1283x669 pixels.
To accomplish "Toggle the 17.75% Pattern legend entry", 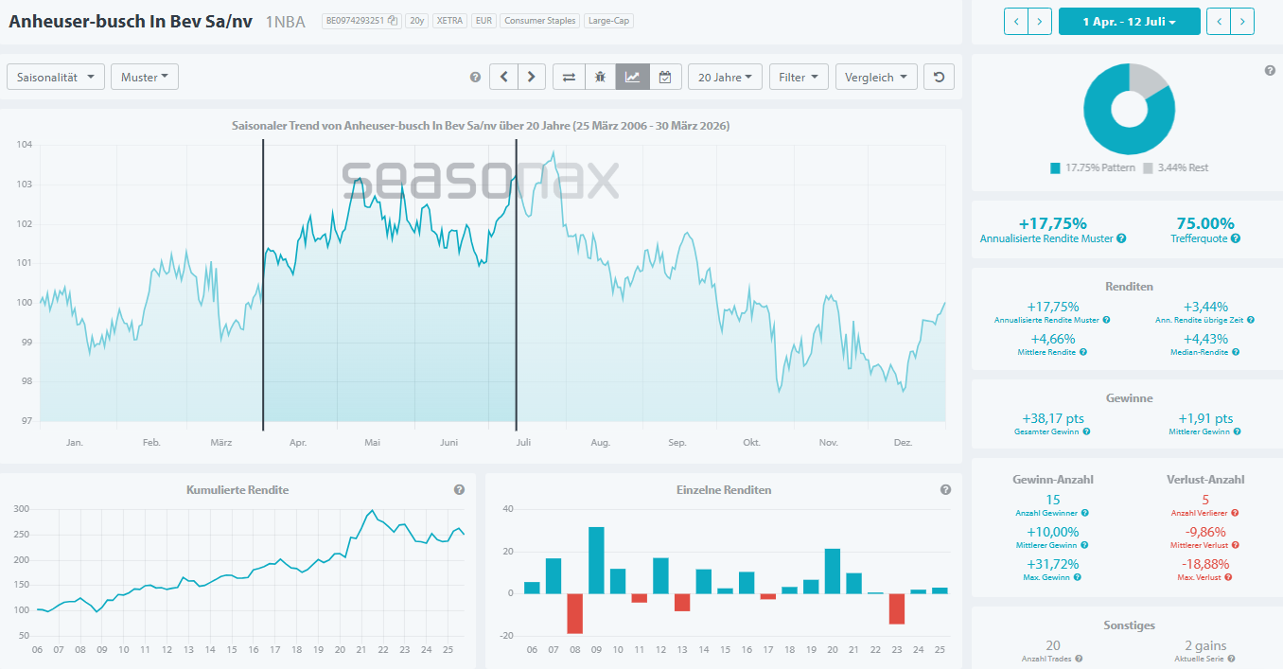I will (x=1092, y=167).
